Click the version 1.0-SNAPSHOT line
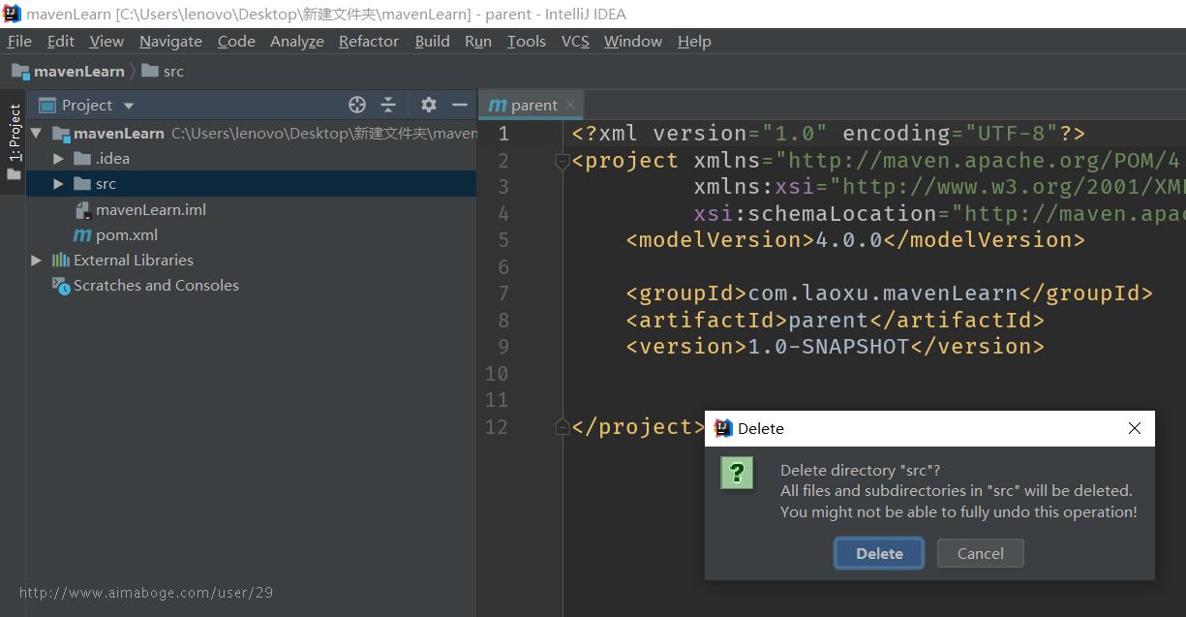The height and width of the screenshot is (617, 1186). [835, 346]
